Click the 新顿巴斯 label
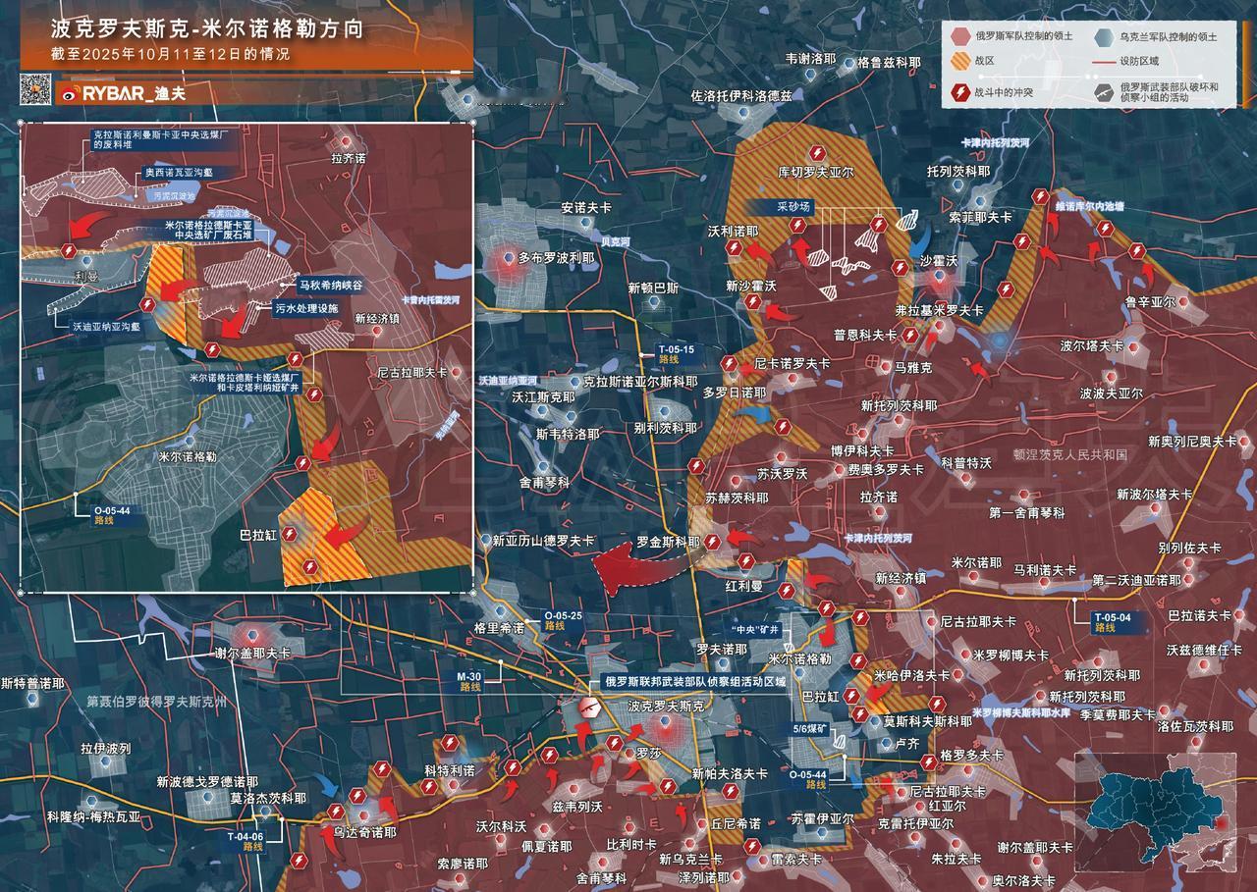 (653, 289)
